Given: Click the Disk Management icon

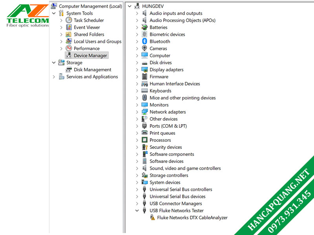Looking at the screenshot, I should click(x=69, y=70).
